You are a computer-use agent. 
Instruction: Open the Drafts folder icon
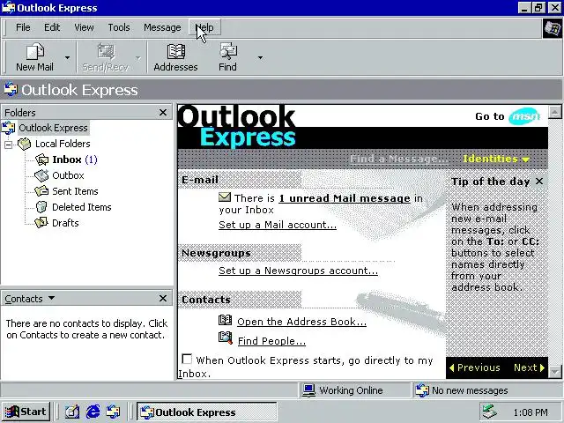pyautogui.click(x=41, y=223)
